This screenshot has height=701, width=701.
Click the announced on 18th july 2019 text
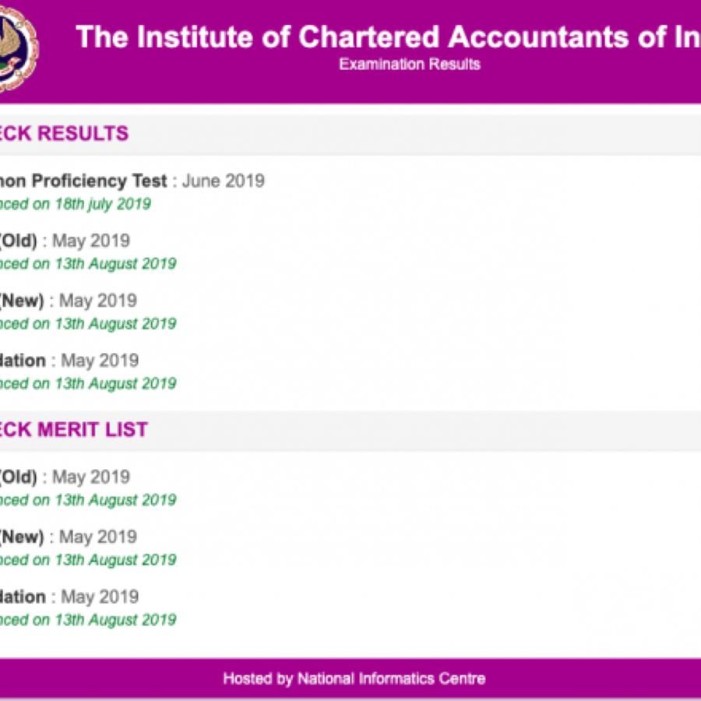click(74, 204)
